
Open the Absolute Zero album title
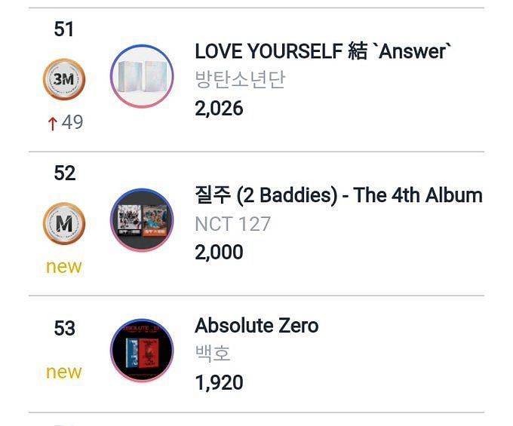(x=256, y=326)
